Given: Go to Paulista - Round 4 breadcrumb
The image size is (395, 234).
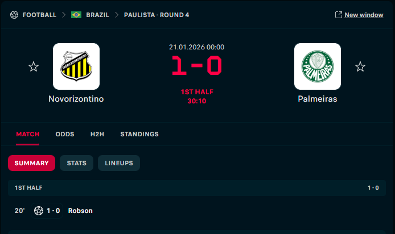Looking at the screenshot, I should coord(157,15).
